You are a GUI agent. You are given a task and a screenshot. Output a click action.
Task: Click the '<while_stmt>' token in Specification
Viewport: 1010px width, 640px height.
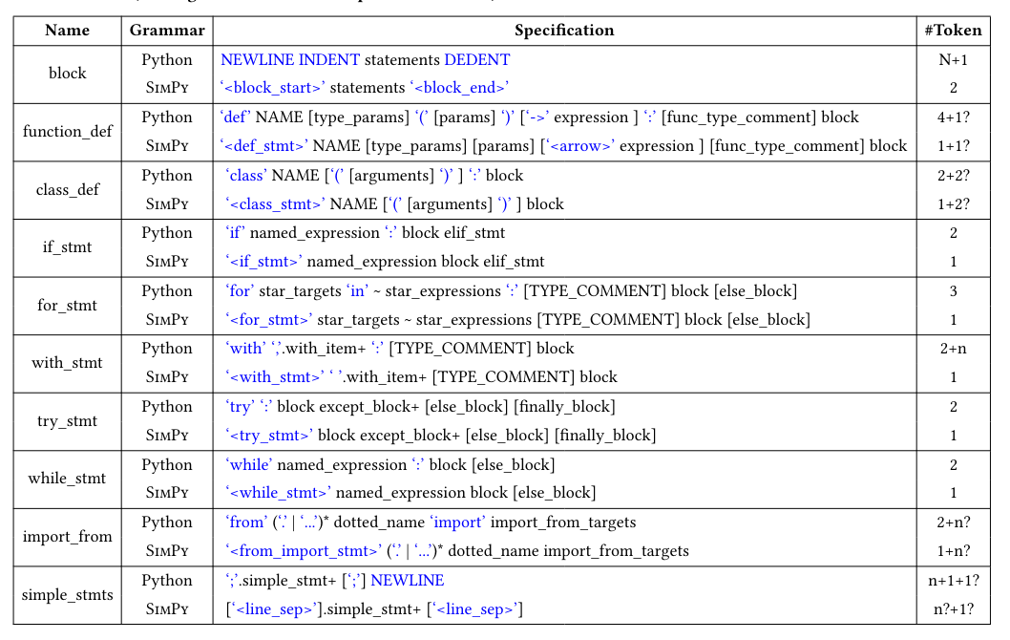pos(278,493)
